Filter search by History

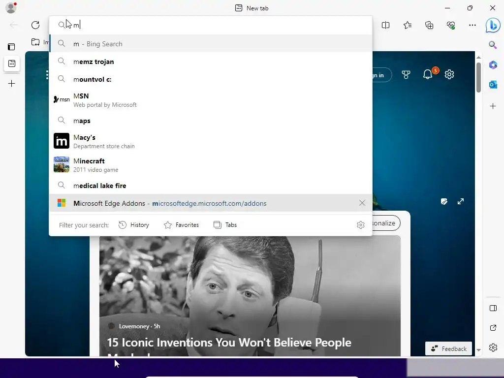134,225
